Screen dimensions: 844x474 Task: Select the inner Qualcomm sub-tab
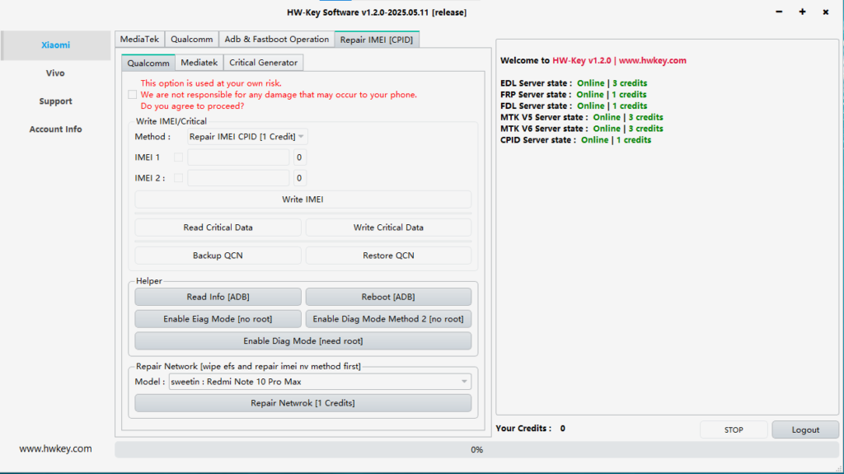tap(148, 63)
